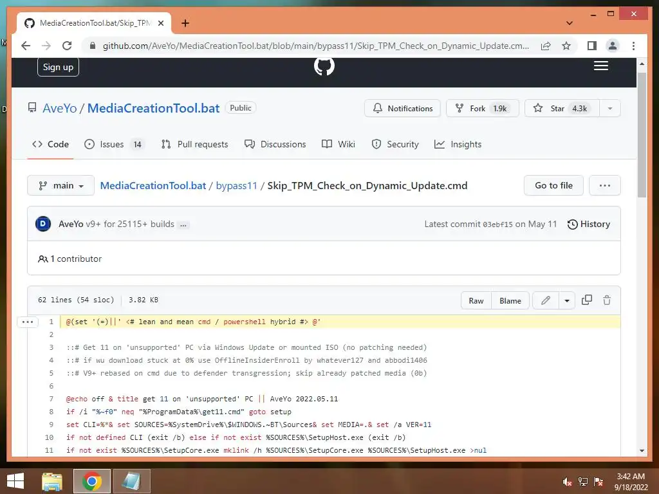Image resolution: width=659 pixels, height=494 pixels.
Task: Switch to the Code tab
Action: (50, 144)
